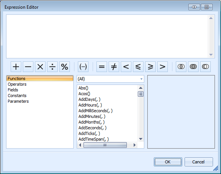Pick the AddDays(, ) function
This screenshot has height=174, width=221.
pyautogui.click(x=89, y=99)
